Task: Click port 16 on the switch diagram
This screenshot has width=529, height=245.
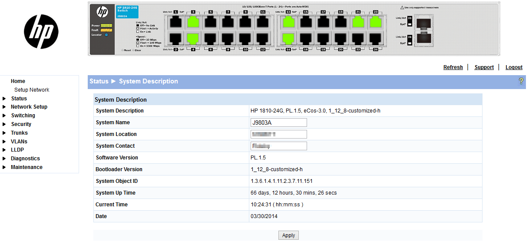Action: pos(306,39)
